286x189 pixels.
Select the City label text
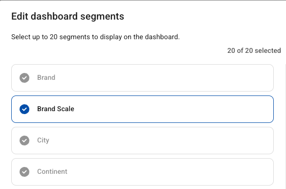point(43,141)
